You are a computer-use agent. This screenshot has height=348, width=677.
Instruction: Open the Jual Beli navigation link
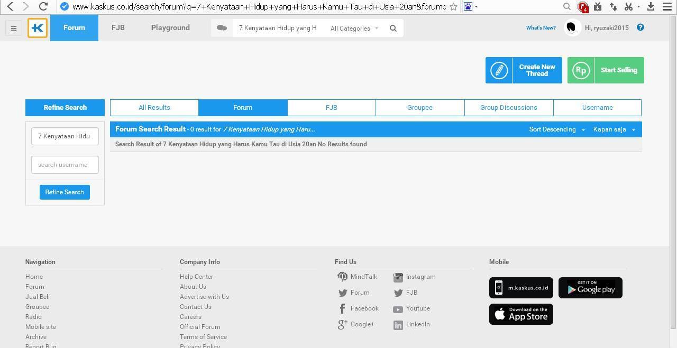click(x=38, y=297)
